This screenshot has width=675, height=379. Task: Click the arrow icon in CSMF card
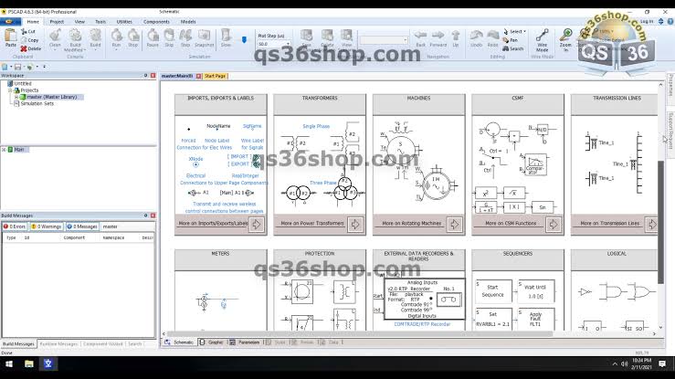(554, 224)
